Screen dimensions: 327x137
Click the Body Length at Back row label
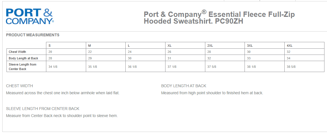[23, 58]
